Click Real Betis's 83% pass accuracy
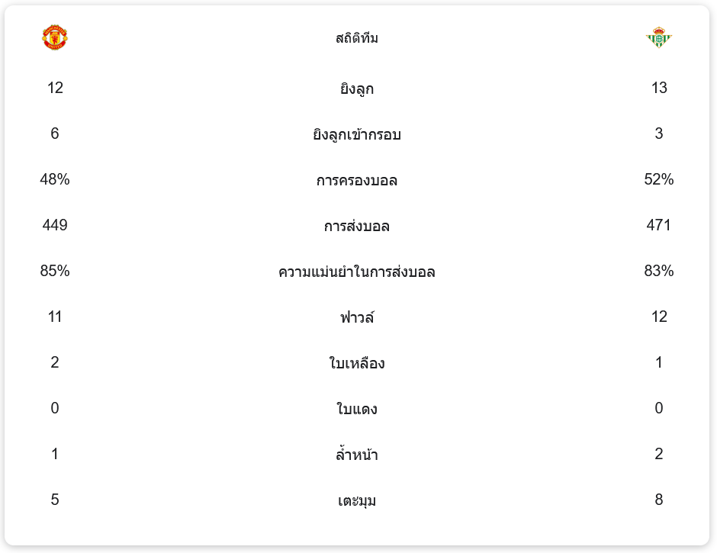This screenshot has height=553, width=717. click(x=658, y=271)
